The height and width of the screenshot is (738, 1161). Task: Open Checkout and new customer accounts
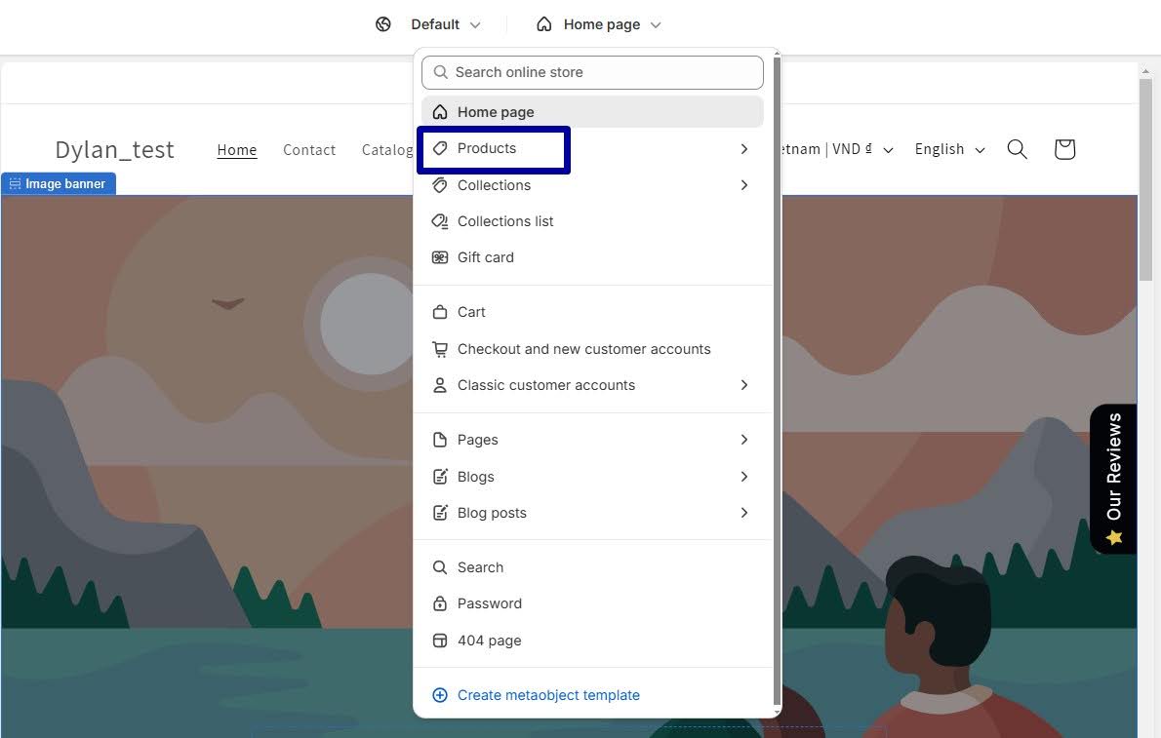click(592, 349)
